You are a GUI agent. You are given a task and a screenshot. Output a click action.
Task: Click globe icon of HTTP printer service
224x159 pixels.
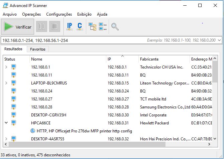click(33, 131)
